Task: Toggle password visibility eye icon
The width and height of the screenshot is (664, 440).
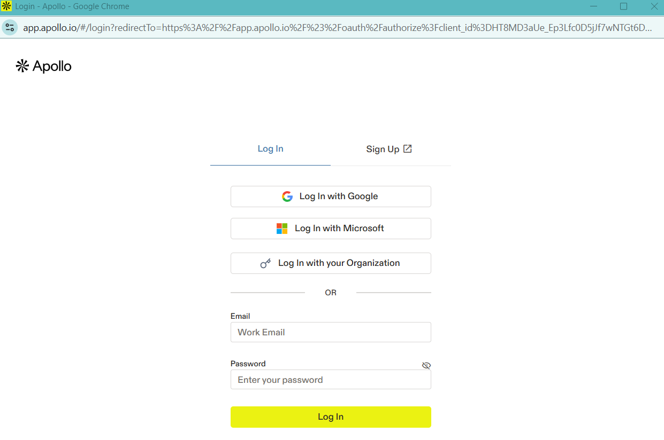Action: (x=426, y=365)
